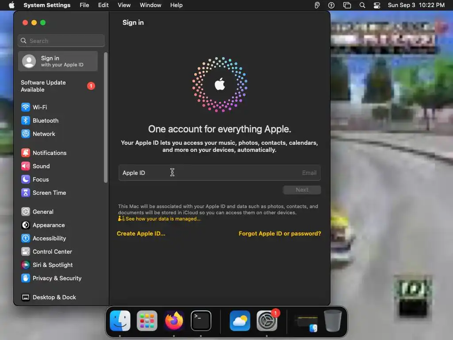Click the Stage Manager menu bar icon
453x340 pixels.
[347, 5]
